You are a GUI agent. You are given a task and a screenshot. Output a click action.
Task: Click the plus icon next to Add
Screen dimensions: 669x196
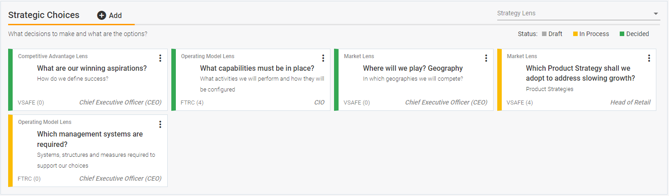click(102, 15)
